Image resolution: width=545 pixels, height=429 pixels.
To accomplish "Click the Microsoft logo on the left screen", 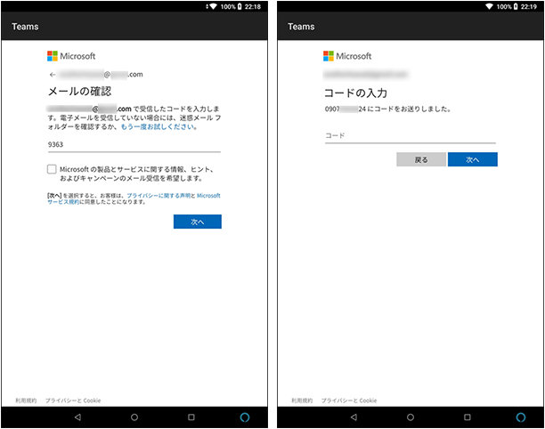I will [71, 56].
